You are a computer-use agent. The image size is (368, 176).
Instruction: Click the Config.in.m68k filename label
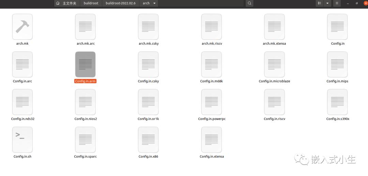click(x=212, y=81)
